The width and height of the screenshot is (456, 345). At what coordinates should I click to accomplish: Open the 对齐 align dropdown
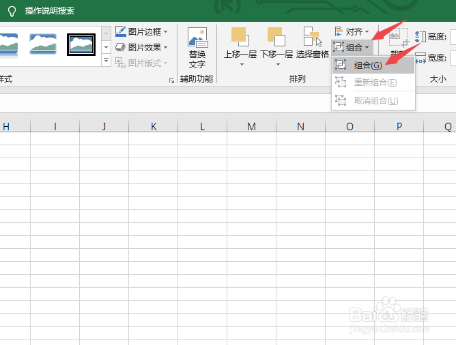(352, 31)
